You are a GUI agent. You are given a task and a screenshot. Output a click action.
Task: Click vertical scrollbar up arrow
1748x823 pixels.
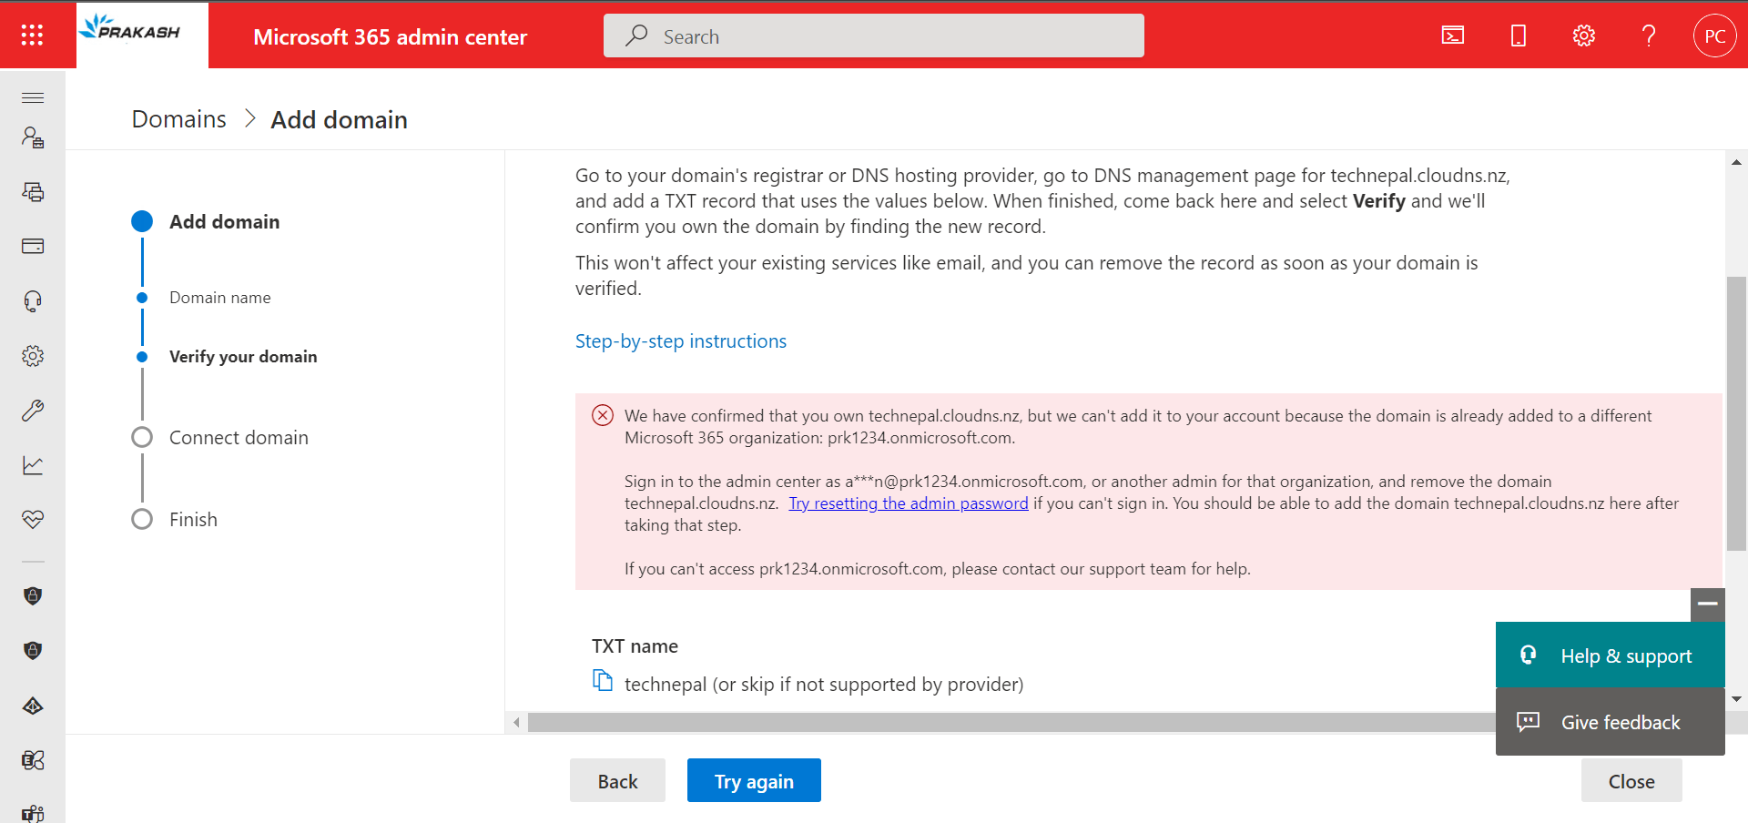pyautogui.click(x=1737, y=162)
